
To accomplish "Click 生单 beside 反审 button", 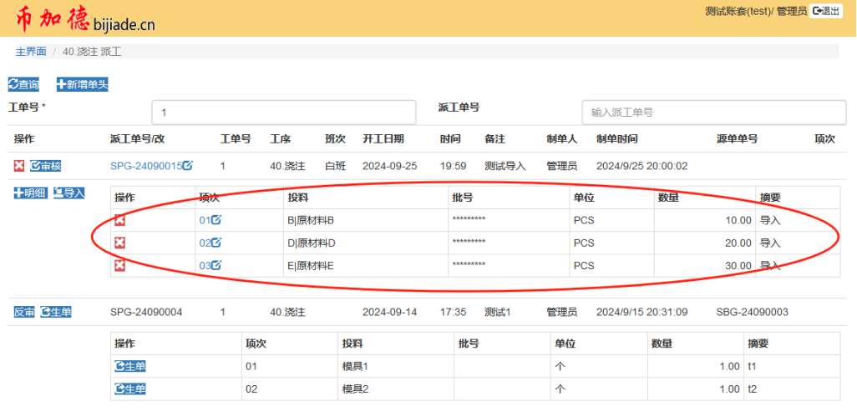I will point(56,312).
